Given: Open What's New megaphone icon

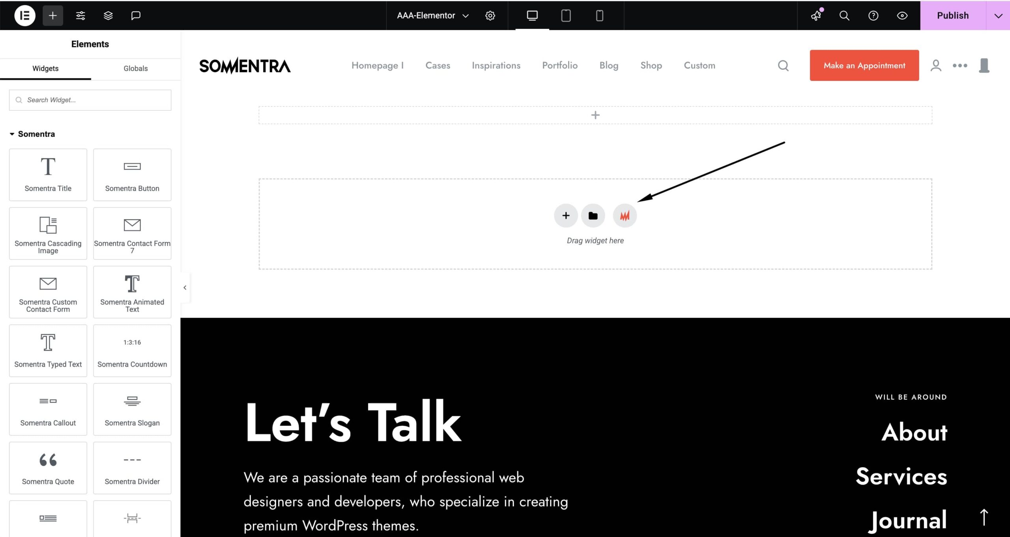Looking at the screenshot, I should tap(816, 15).
